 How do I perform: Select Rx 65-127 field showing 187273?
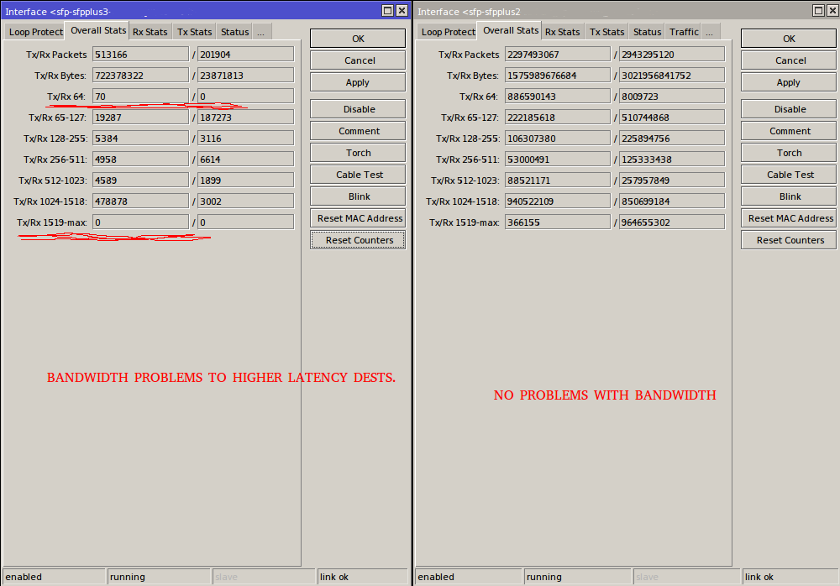246,117
